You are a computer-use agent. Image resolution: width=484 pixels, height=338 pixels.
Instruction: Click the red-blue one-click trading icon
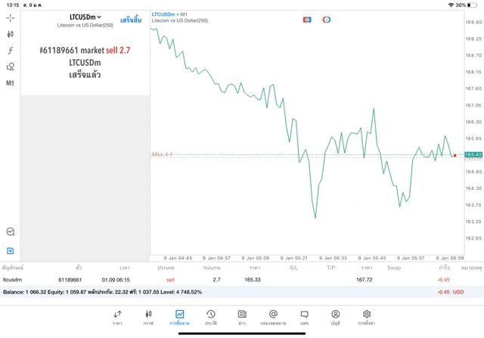tap(307, 20)
